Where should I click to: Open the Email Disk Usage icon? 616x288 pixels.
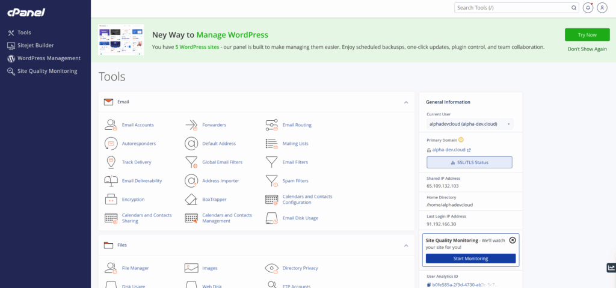(271, 218)
